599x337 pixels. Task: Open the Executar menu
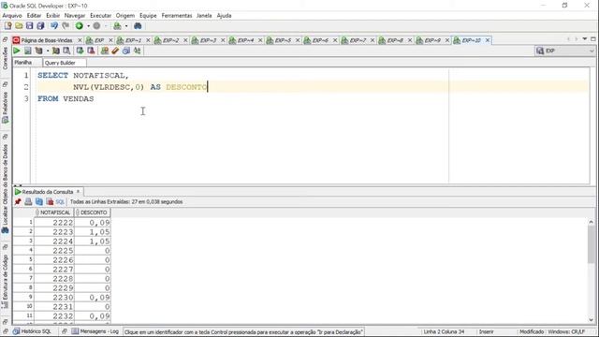pos(100,16)
